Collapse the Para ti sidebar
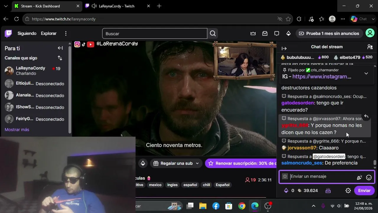This screenshot has width=378, height=213. (60, 48)
